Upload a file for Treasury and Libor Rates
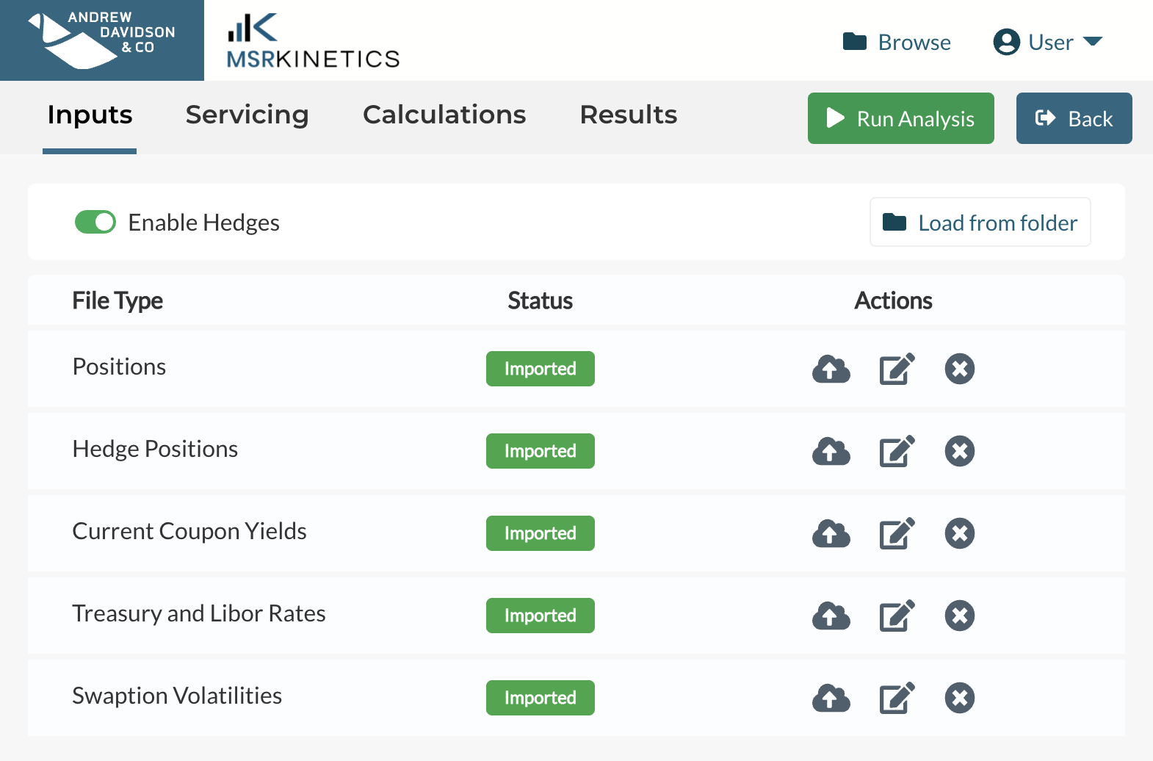The width and height of the screenshot is (1153, 761). click(831, 616)
